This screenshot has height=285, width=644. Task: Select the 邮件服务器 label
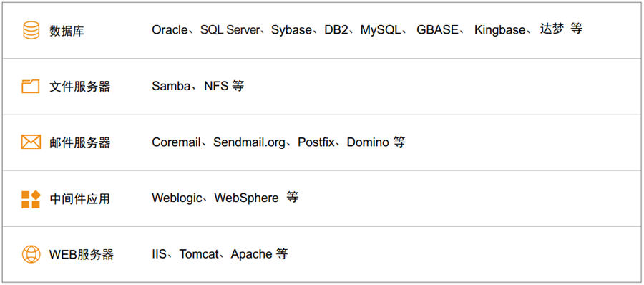click(80, 142)
